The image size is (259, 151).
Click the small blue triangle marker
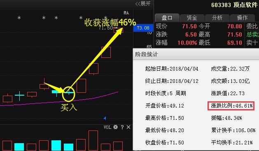pos(105,118)
